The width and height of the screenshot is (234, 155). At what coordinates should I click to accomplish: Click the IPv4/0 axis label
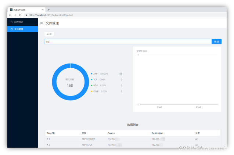[x=159, y=107]
